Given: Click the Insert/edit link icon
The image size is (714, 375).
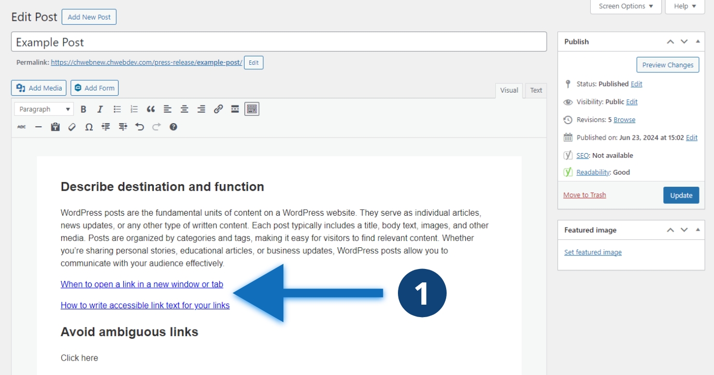Looking at the screenshot, I should tap(218, 109).
